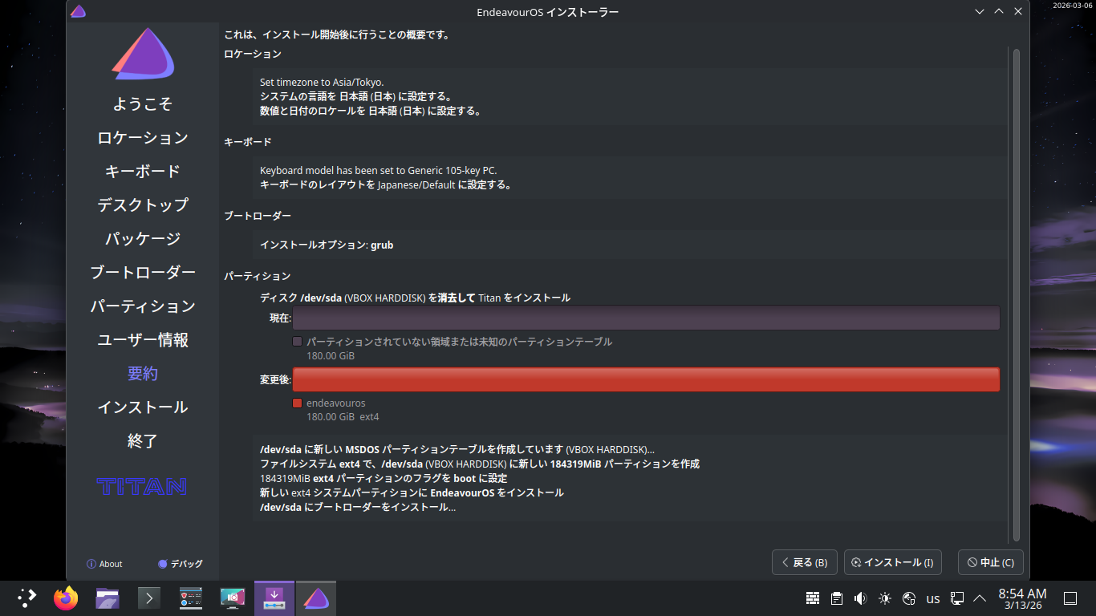Click the line about creating the MSDOS partition table

457,449
